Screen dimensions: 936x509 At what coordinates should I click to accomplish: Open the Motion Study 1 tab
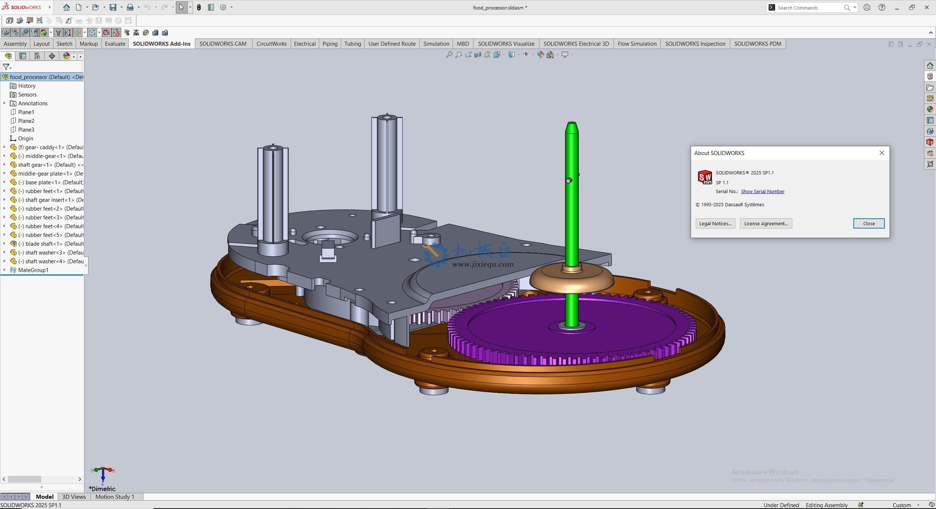tap(115, 497)
